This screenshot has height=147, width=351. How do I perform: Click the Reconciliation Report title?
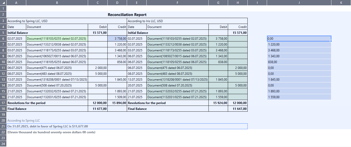[127, 15]
